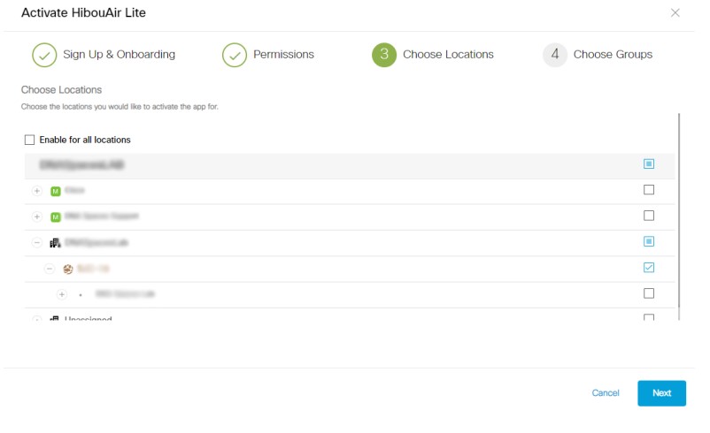Click the Cancel link
Screen dimensions: 710x433
click(x=605, y=392)
